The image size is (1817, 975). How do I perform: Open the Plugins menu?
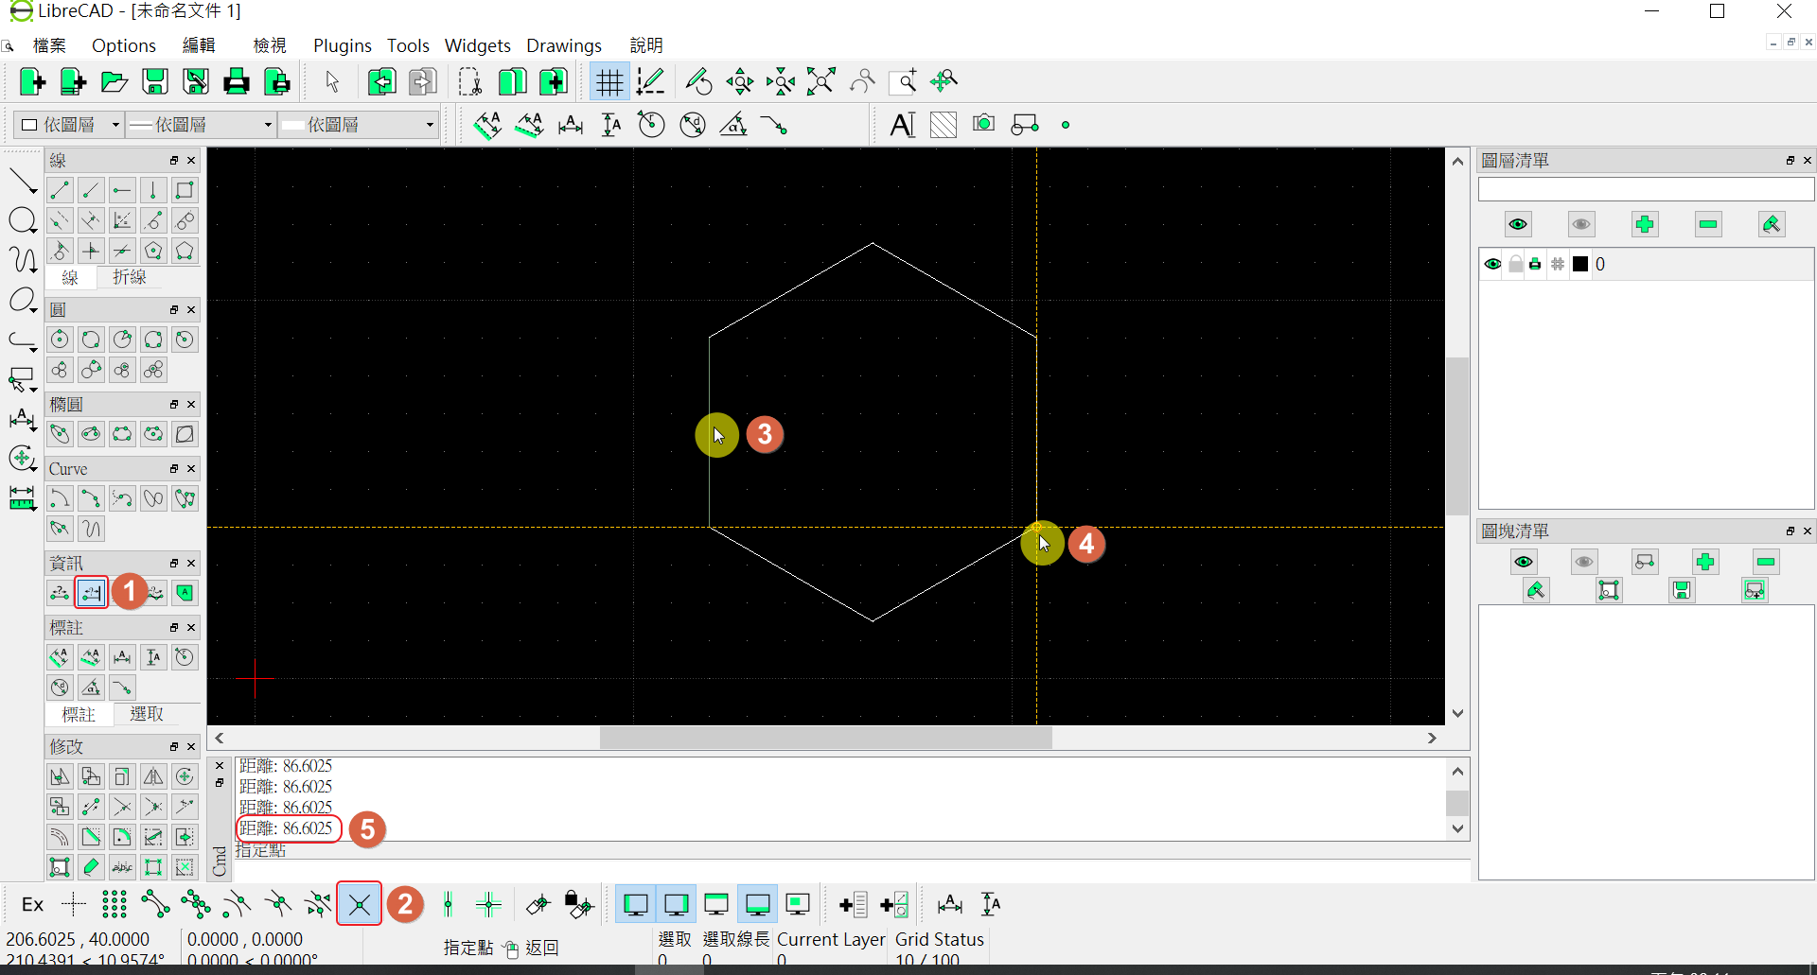343,45
